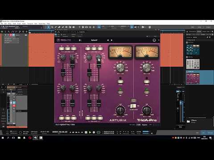Screen dimensions: 214x160
Task: Select the Mute tool in the toolbar
Action: point(66,27)
